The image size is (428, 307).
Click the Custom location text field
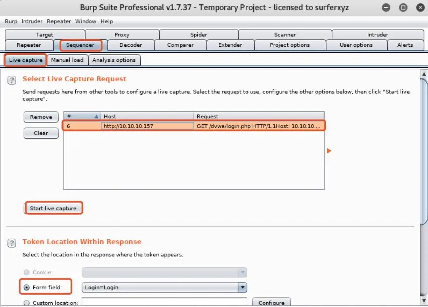(164, 302)
